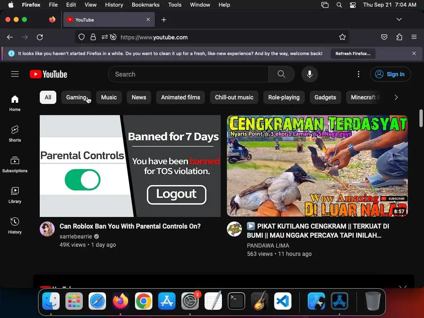The image size is (424, 318).
Task: Select the Gadgets chip
Action: pos(325,97)
